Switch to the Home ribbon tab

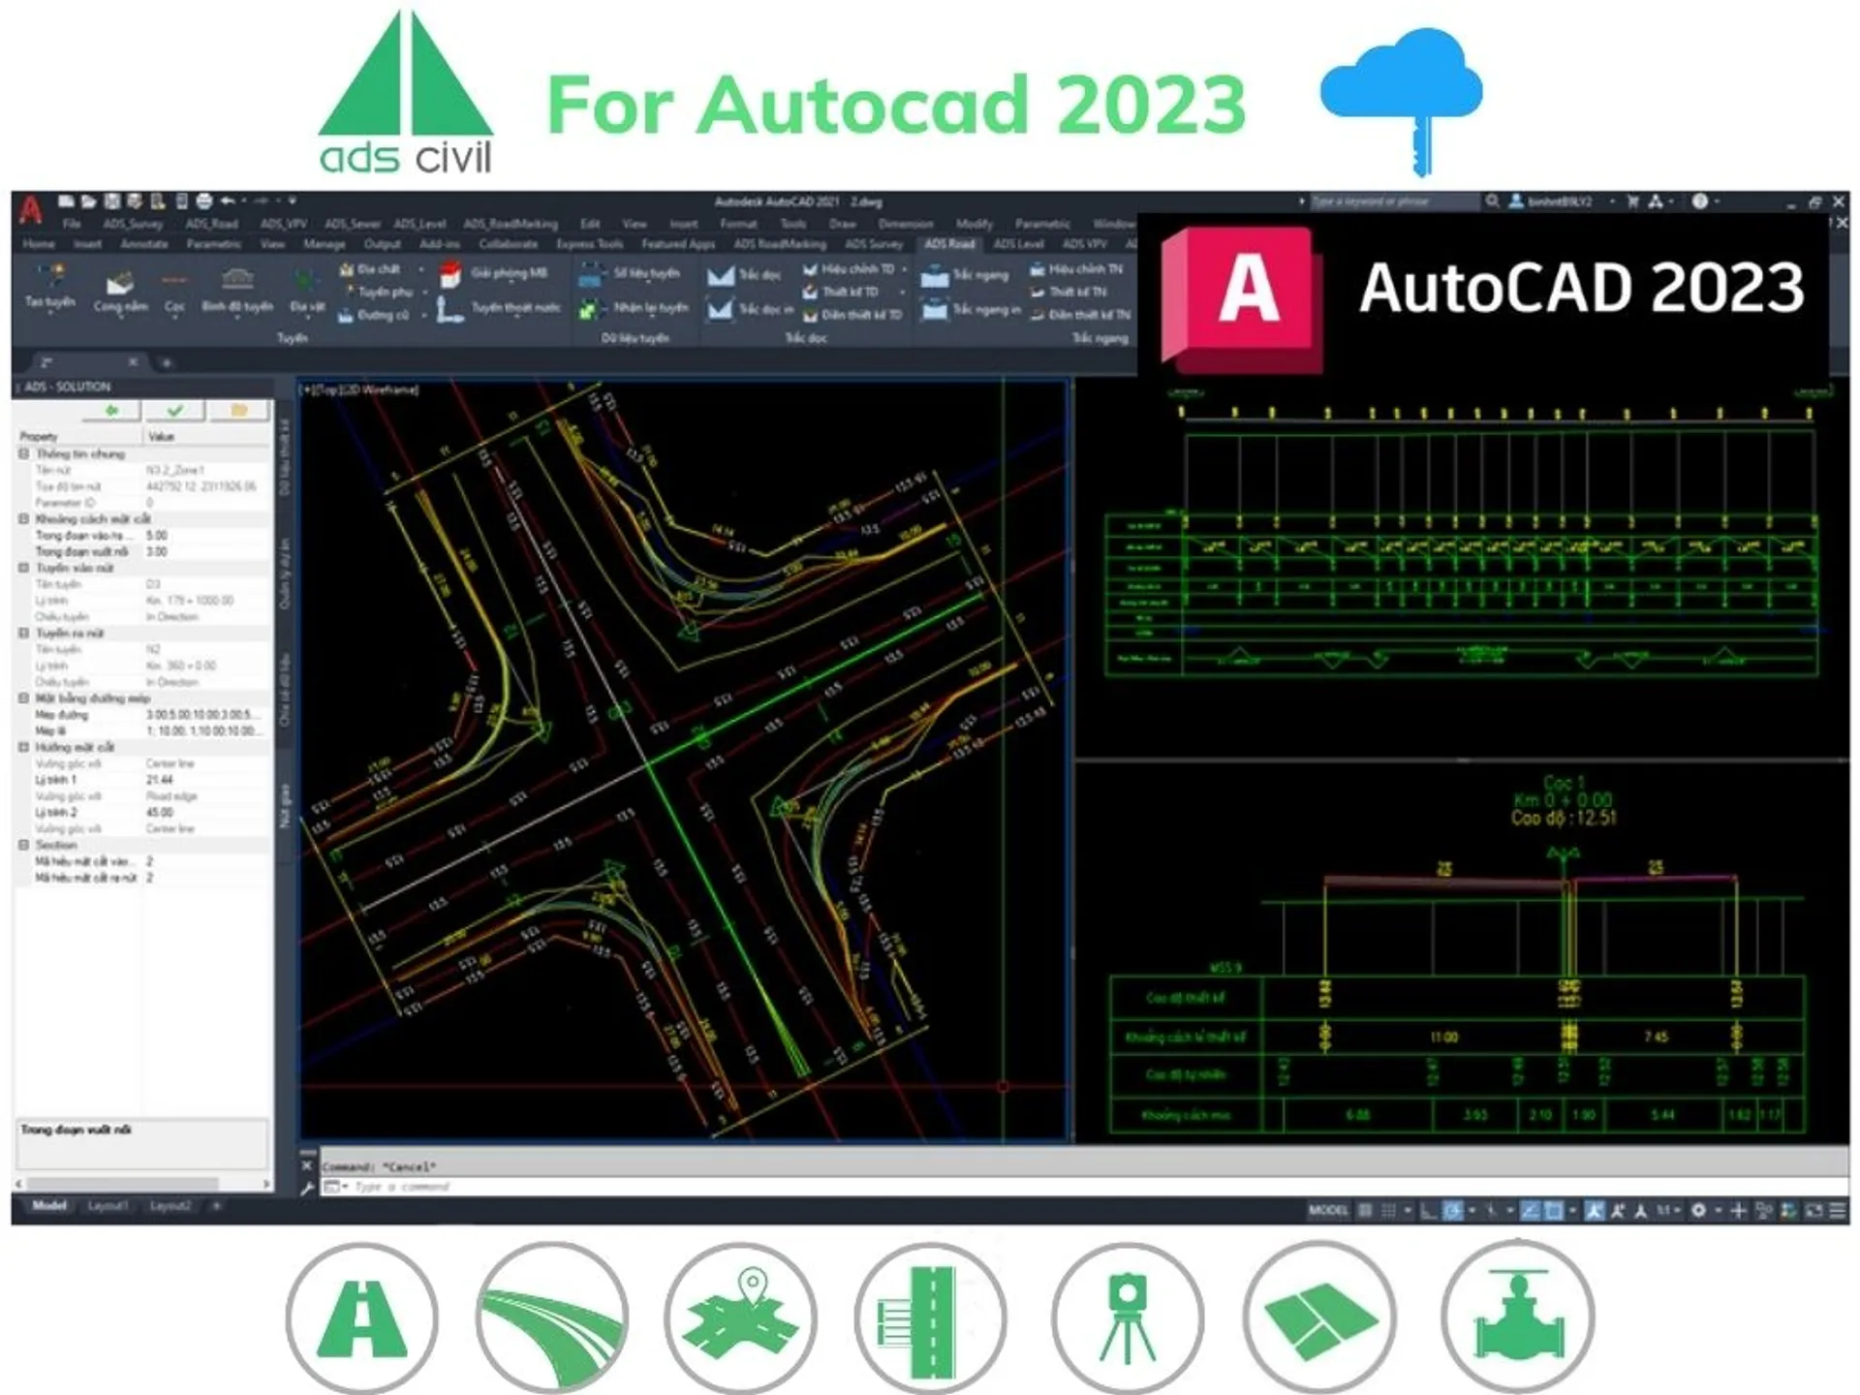pos(39,244)
